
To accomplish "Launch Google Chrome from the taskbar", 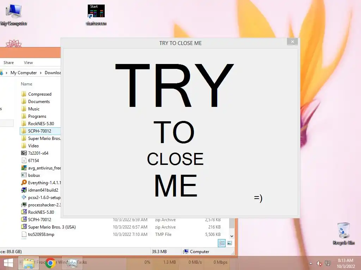I will 50,263.
